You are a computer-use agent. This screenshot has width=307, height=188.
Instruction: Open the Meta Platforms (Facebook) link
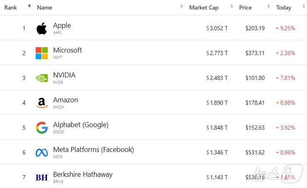pyautogui.click(x=93, y=150)
